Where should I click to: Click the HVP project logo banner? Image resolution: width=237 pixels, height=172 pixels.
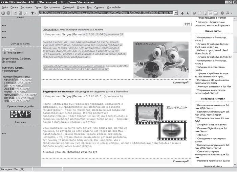(x=20, y=114)
